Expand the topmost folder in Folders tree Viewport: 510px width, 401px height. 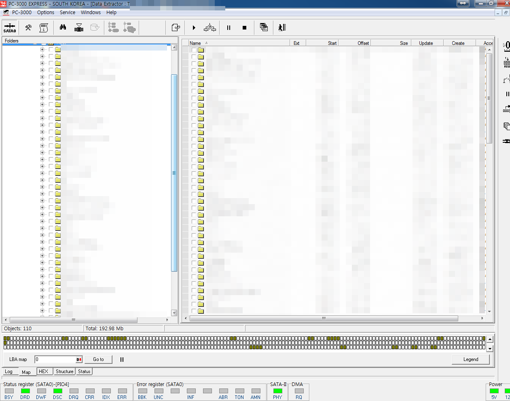[x=42, y=50]
